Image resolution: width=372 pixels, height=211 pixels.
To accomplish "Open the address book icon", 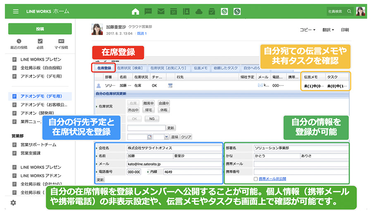I will coord(186,12).
